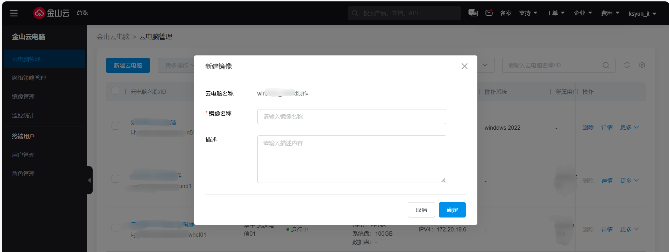Click the Kingsoft Cloud logo
The width and height of the screenshot is (669, 252).
tap(51, 13)
